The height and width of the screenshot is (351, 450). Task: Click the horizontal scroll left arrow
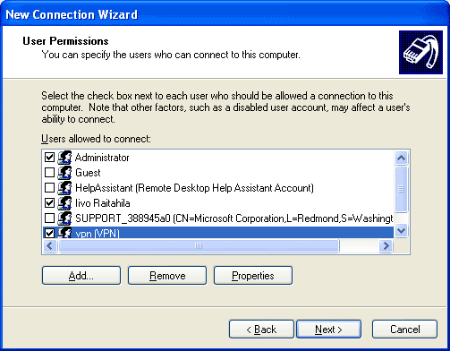pyautogui.click(x=50, y=245)
